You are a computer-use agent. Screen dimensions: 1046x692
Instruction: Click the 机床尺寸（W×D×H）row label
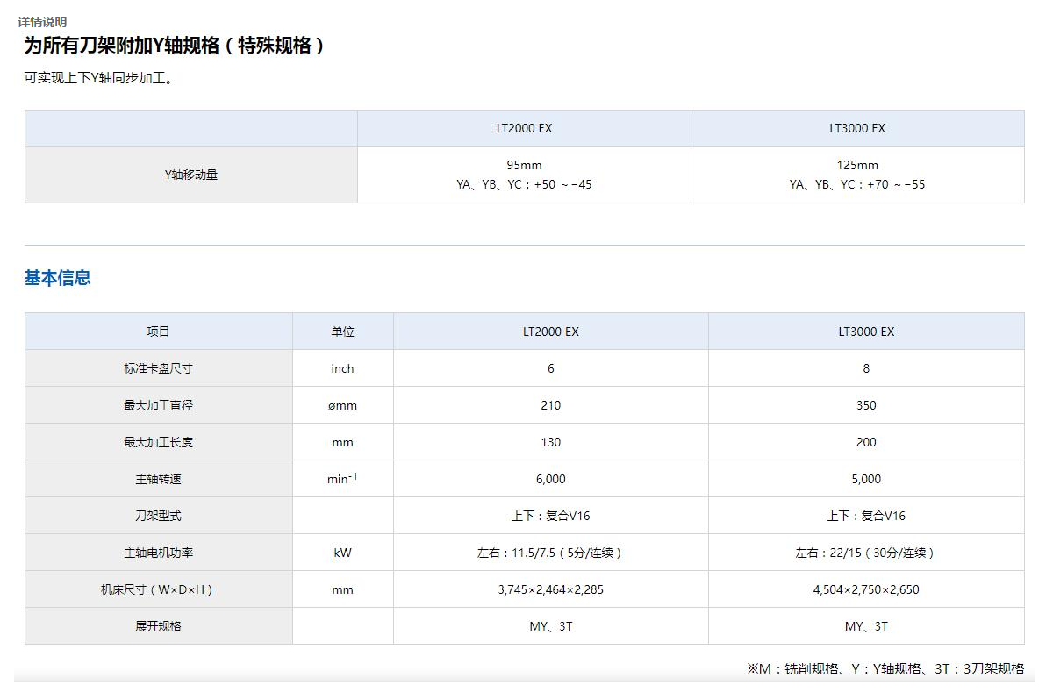pyautogui.click(x=159, y=589)
